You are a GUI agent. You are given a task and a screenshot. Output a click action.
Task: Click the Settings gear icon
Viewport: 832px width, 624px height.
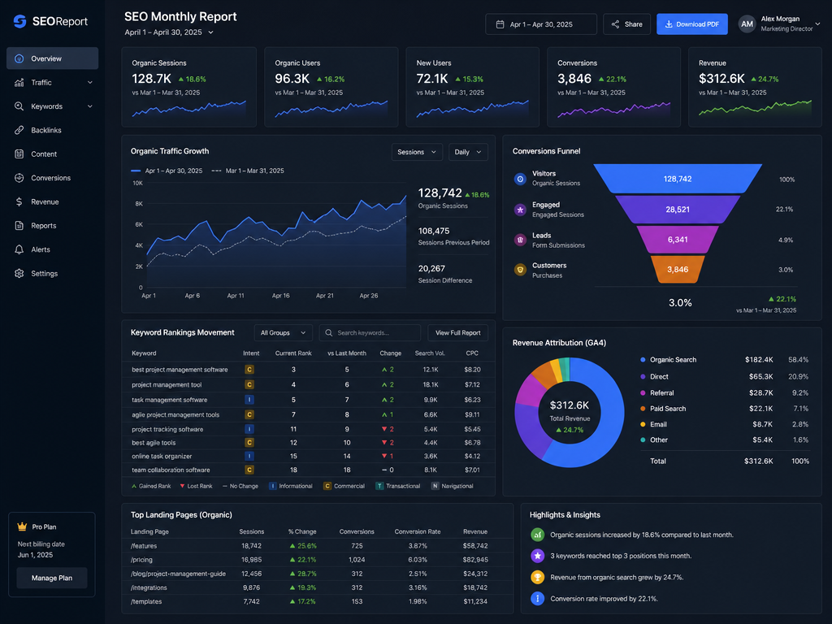[19, 273]
